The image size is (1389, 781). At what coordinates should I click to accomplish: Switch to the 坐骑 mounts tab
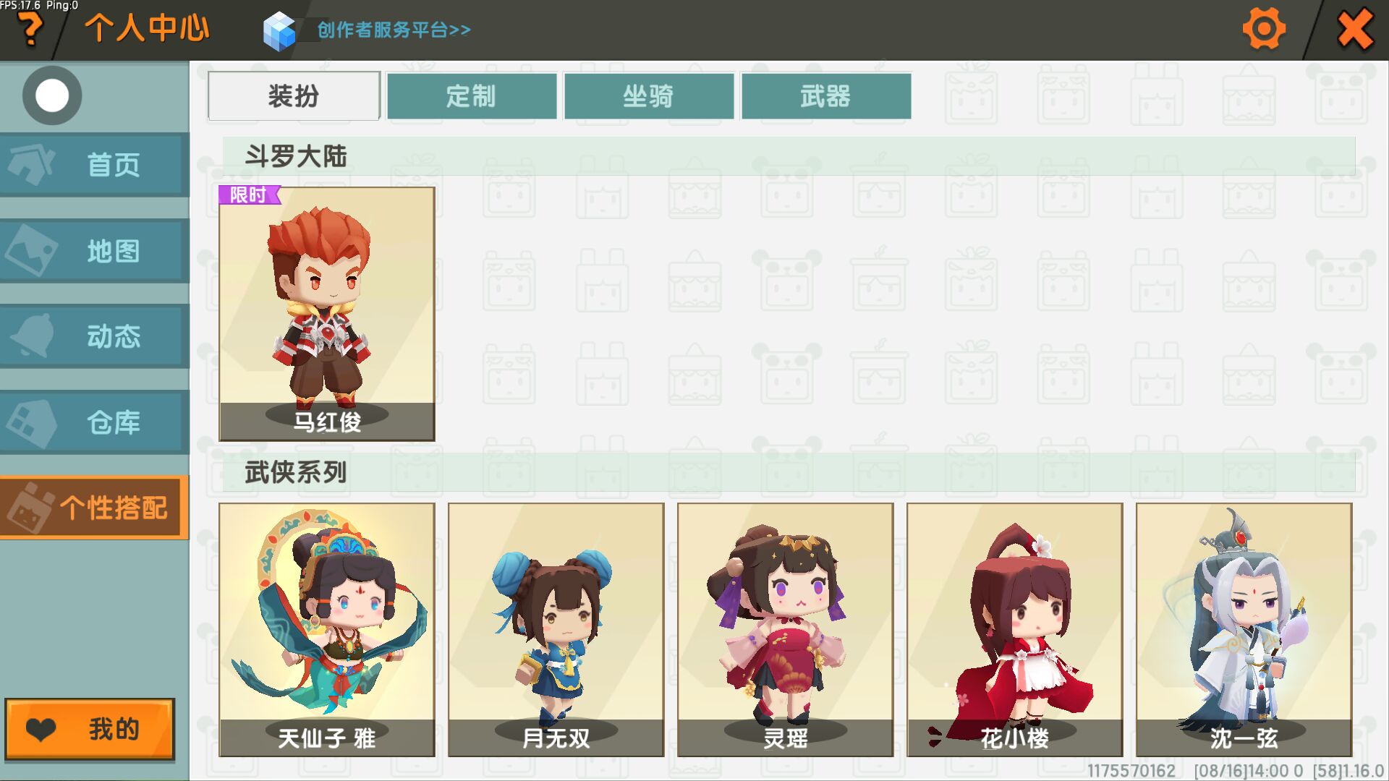click(x=649, y=95)
